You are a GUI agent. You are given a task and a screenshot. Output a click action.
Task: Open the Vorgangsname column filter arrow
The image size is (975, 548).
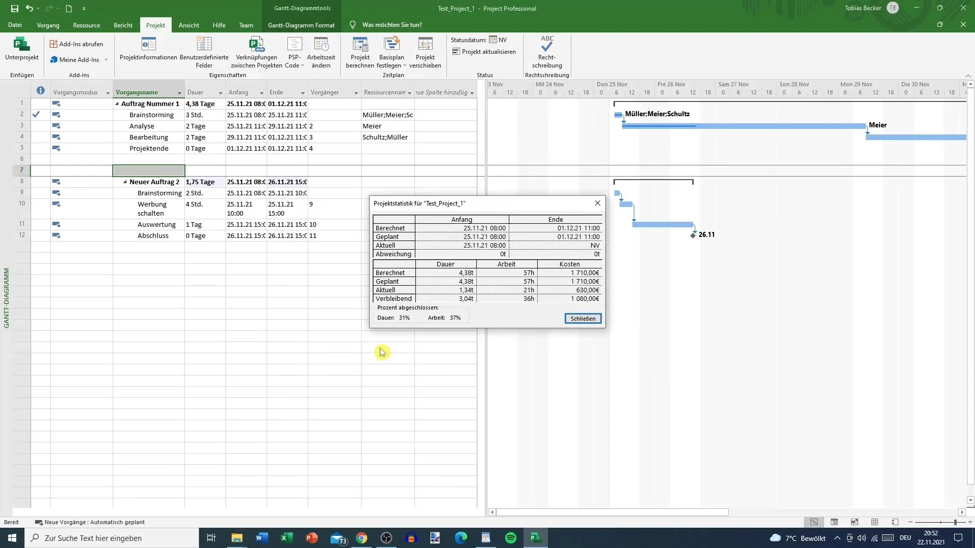coord(179,93)
